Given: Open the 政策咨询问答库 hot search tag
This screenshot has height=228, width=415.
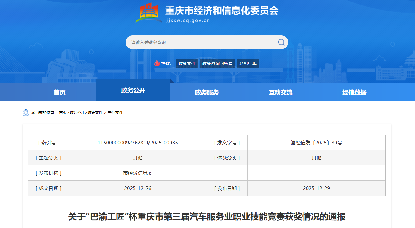Looking at the screenshot, I should (217, 63).
